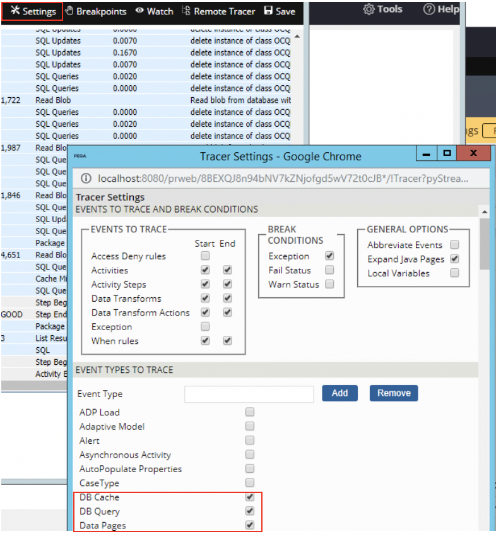
Task: Check the ADP Load event type
Action: click(x=250, y=412)
